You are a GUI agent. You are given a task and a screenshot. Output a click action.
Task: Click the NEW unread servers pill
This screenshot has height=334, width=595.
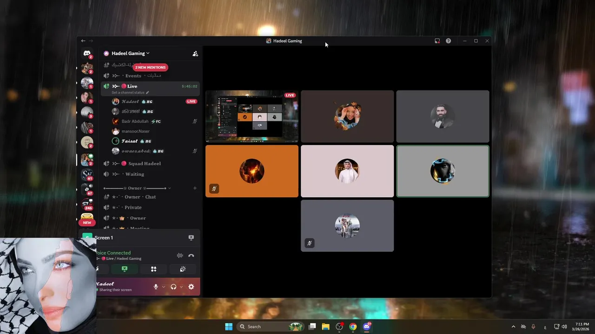coord(87,223)
